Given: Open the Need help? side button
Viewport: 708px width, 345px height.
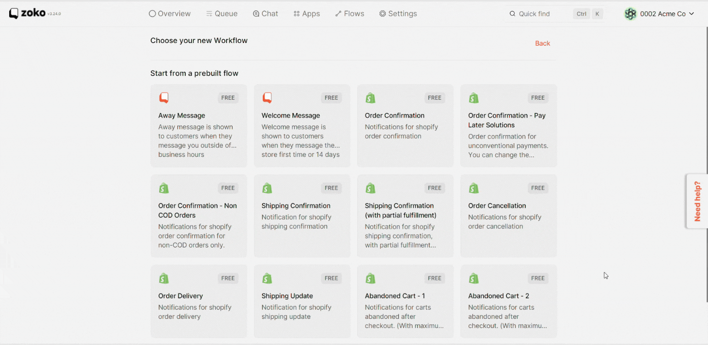Looking at the screenshot, I should point(697,201).
